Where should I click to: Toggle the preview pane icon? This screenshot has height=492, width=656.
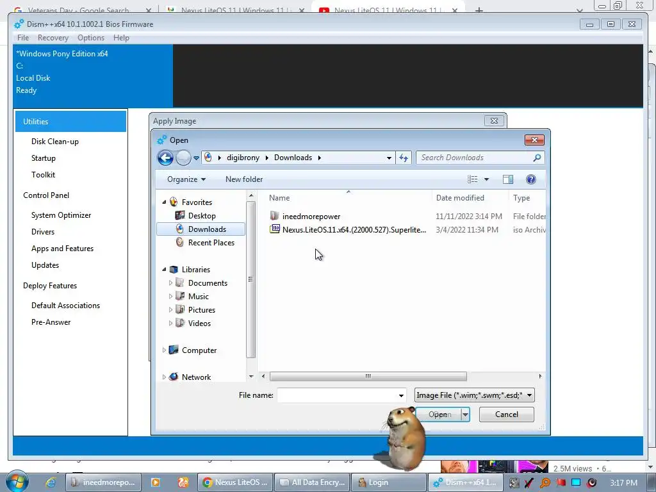click(x=508, y=179)
